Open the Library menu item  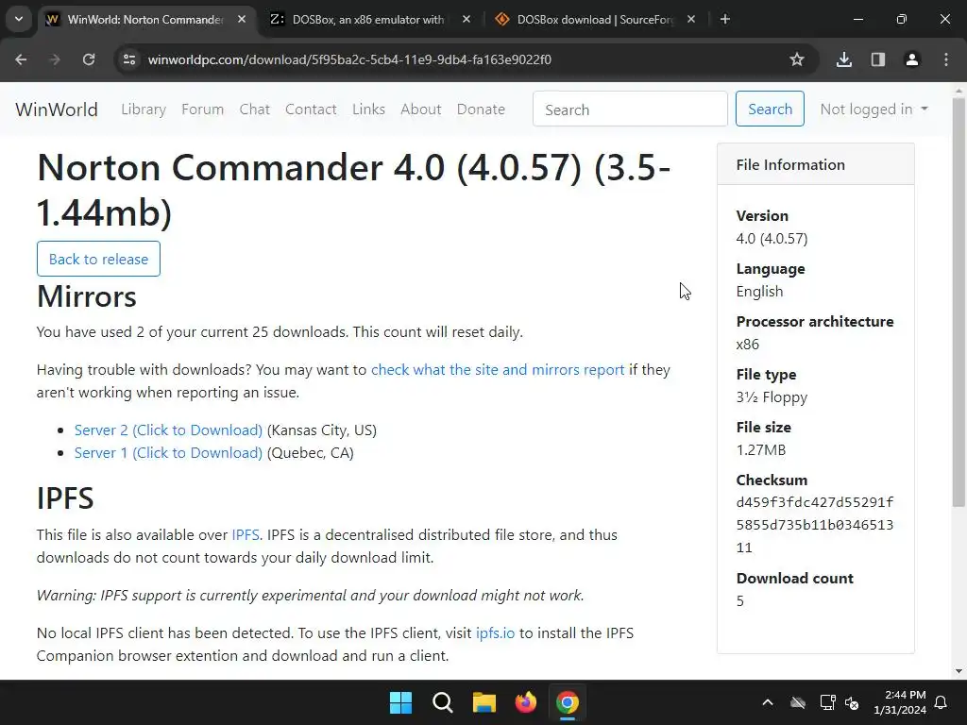(144, 110)
